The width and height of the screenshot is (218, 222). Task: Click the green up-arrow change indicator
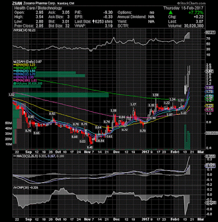coord(171,13)
